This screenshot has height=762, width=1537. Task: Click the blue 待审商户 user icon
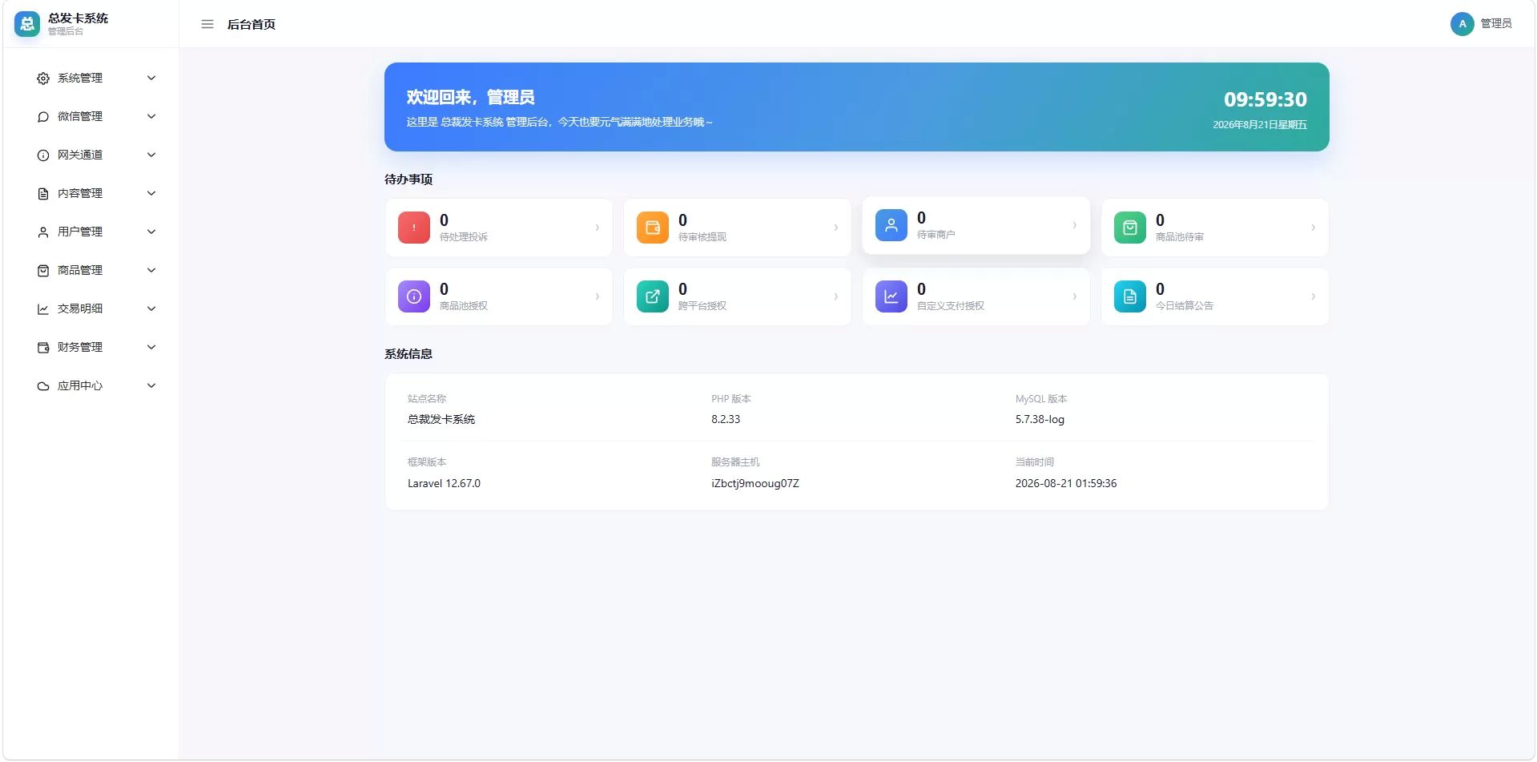891,225
